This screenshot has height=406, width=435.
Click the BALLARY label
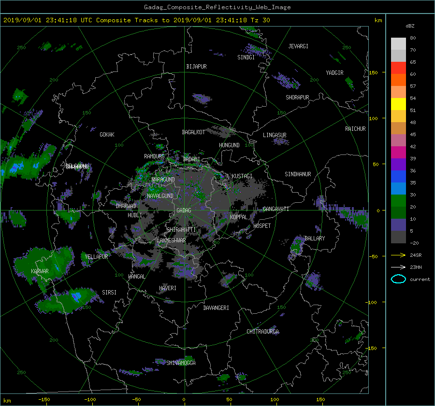tap(315, 238)
